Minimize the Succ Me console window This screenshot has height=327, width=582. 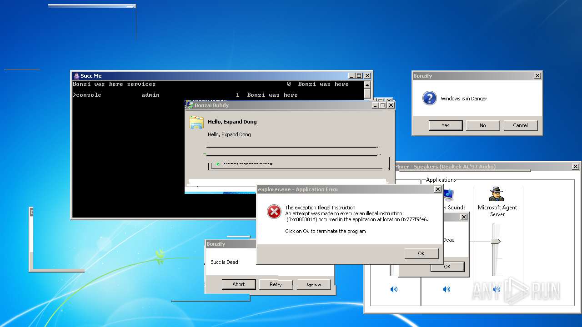351,76
